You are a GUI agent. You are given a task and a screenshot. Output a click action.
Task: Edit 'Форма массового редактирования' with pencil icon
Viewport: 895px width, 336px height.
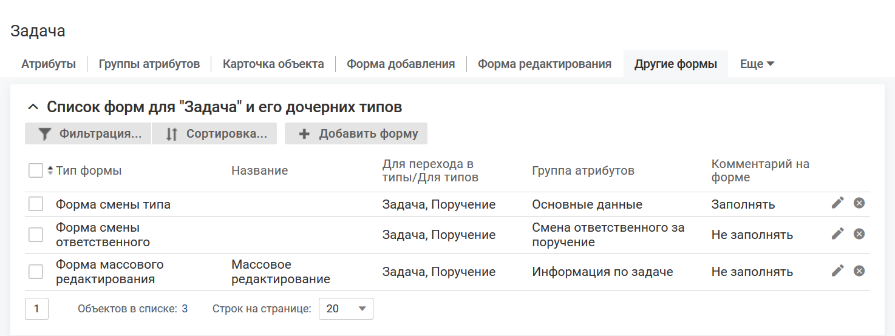(x=838, y=270)
